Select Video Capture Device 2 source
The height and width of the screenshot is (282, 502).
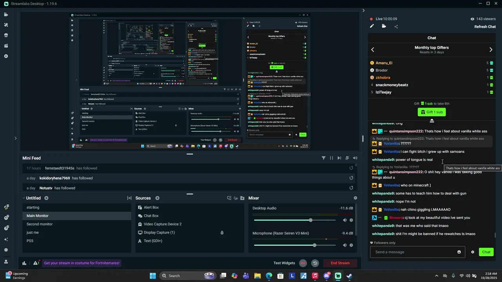coord(190,224)
